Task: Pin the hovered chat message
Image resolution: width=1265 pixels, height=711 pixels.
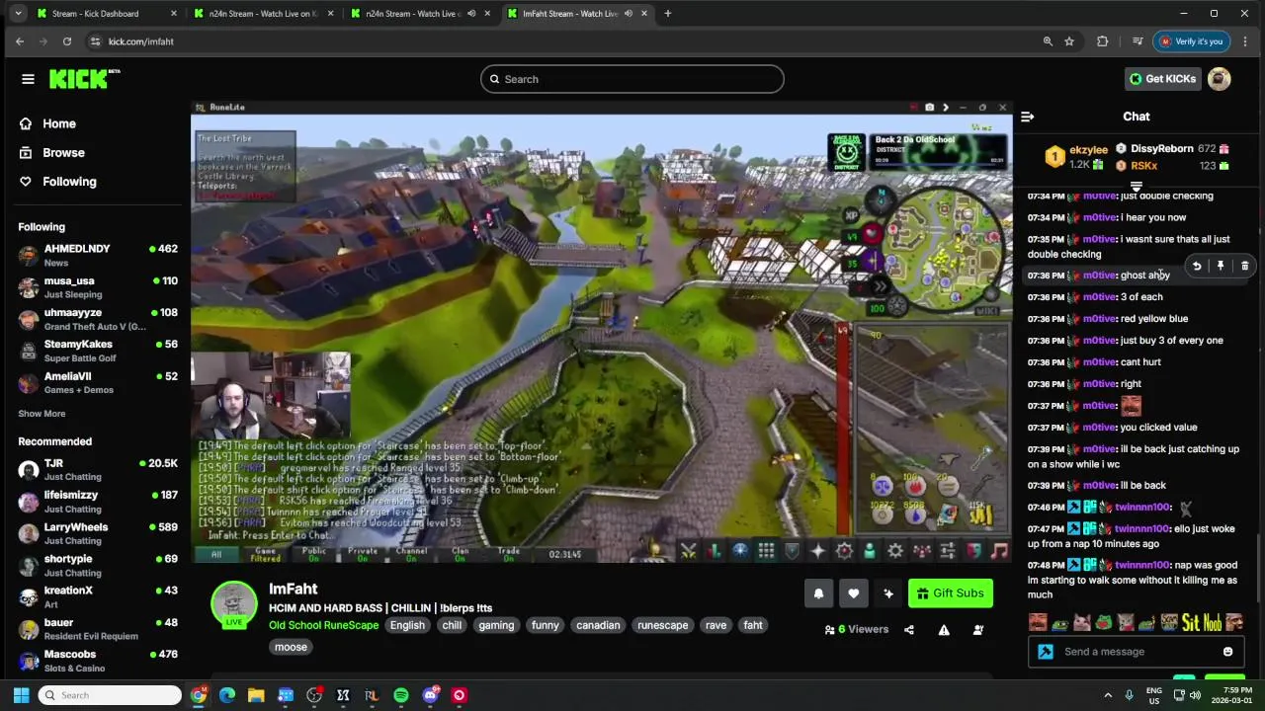Action: (x=1221, y=266)
